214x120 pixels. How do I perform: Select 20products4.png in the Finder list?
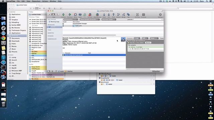(37, 27)
